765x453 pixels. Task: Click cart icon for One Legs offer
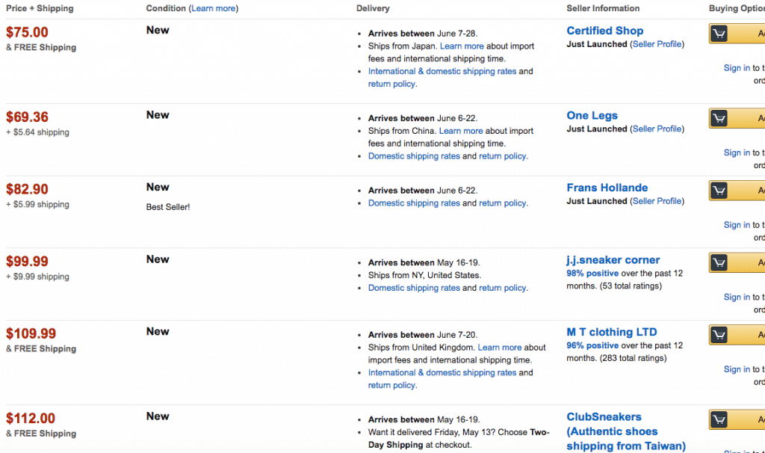click(719, 118)
